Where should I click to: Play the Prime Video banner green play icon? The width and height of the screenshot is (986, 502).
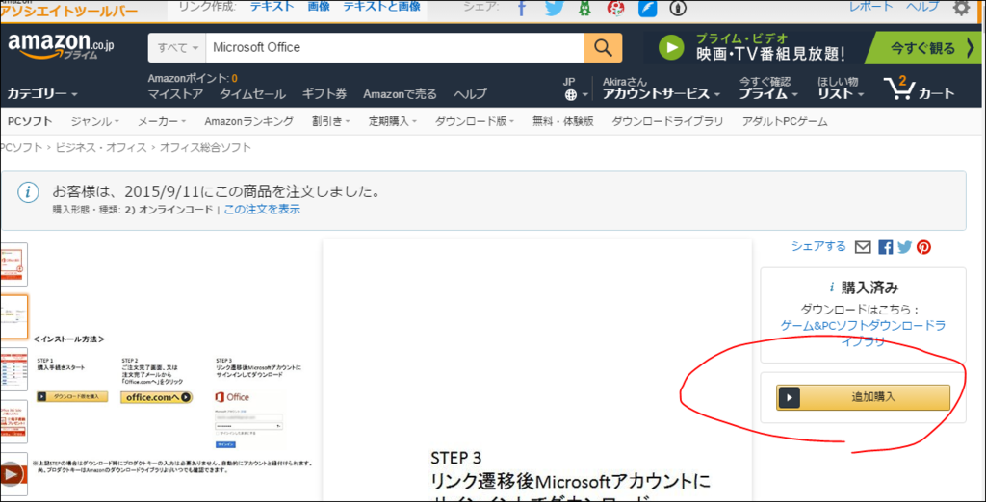(672, 48)
